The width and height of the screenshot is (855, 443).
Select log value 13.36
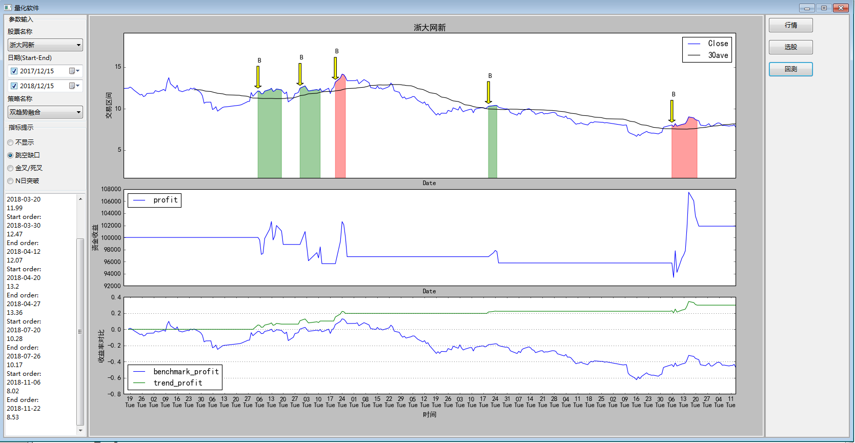(14, 313)
